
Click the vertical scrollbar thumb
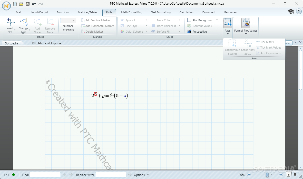[x=300, y=70]
